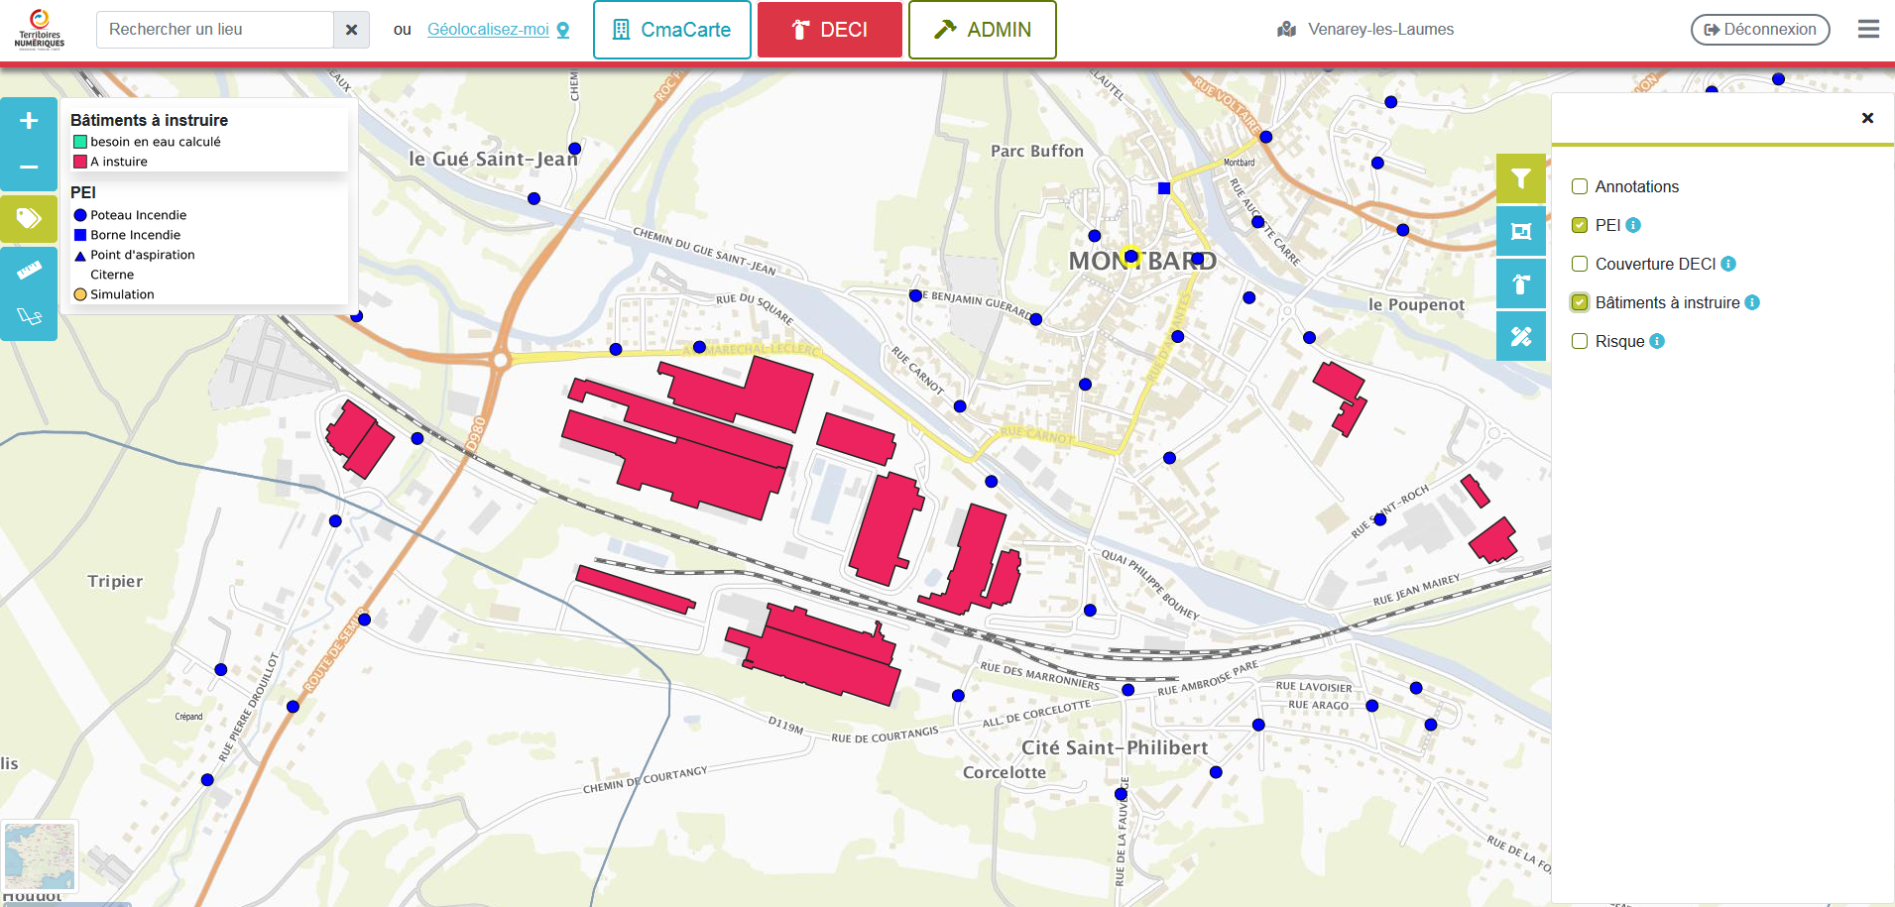Screen dimensions: 1895x907
Task: Click the map extent frame icon
Action: (1520, 231)
